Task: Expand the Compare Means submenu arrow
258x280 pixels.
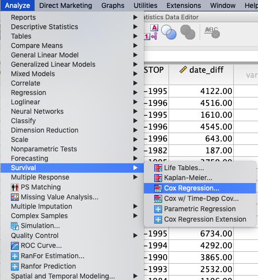Action: [x=135, y=46]
